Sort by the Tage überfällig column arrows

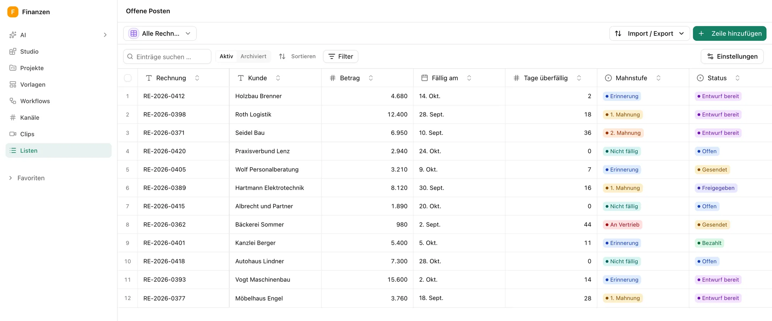tap(579, 78)
